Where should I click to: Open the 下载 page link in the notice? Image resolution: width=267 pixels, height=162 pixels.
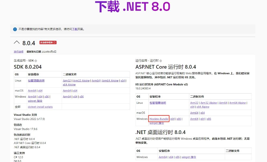(x=75, y=29)
